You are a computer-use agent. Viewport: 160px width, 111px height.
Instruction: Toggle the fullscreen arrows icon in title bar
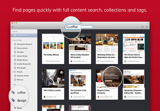[148, 23]
